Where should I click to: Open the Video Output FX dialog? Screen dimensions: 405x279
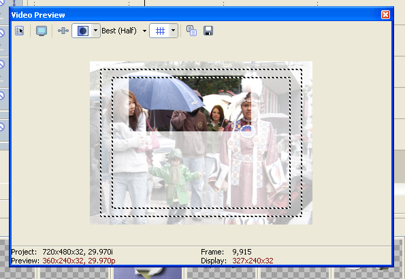pos(63,31)
